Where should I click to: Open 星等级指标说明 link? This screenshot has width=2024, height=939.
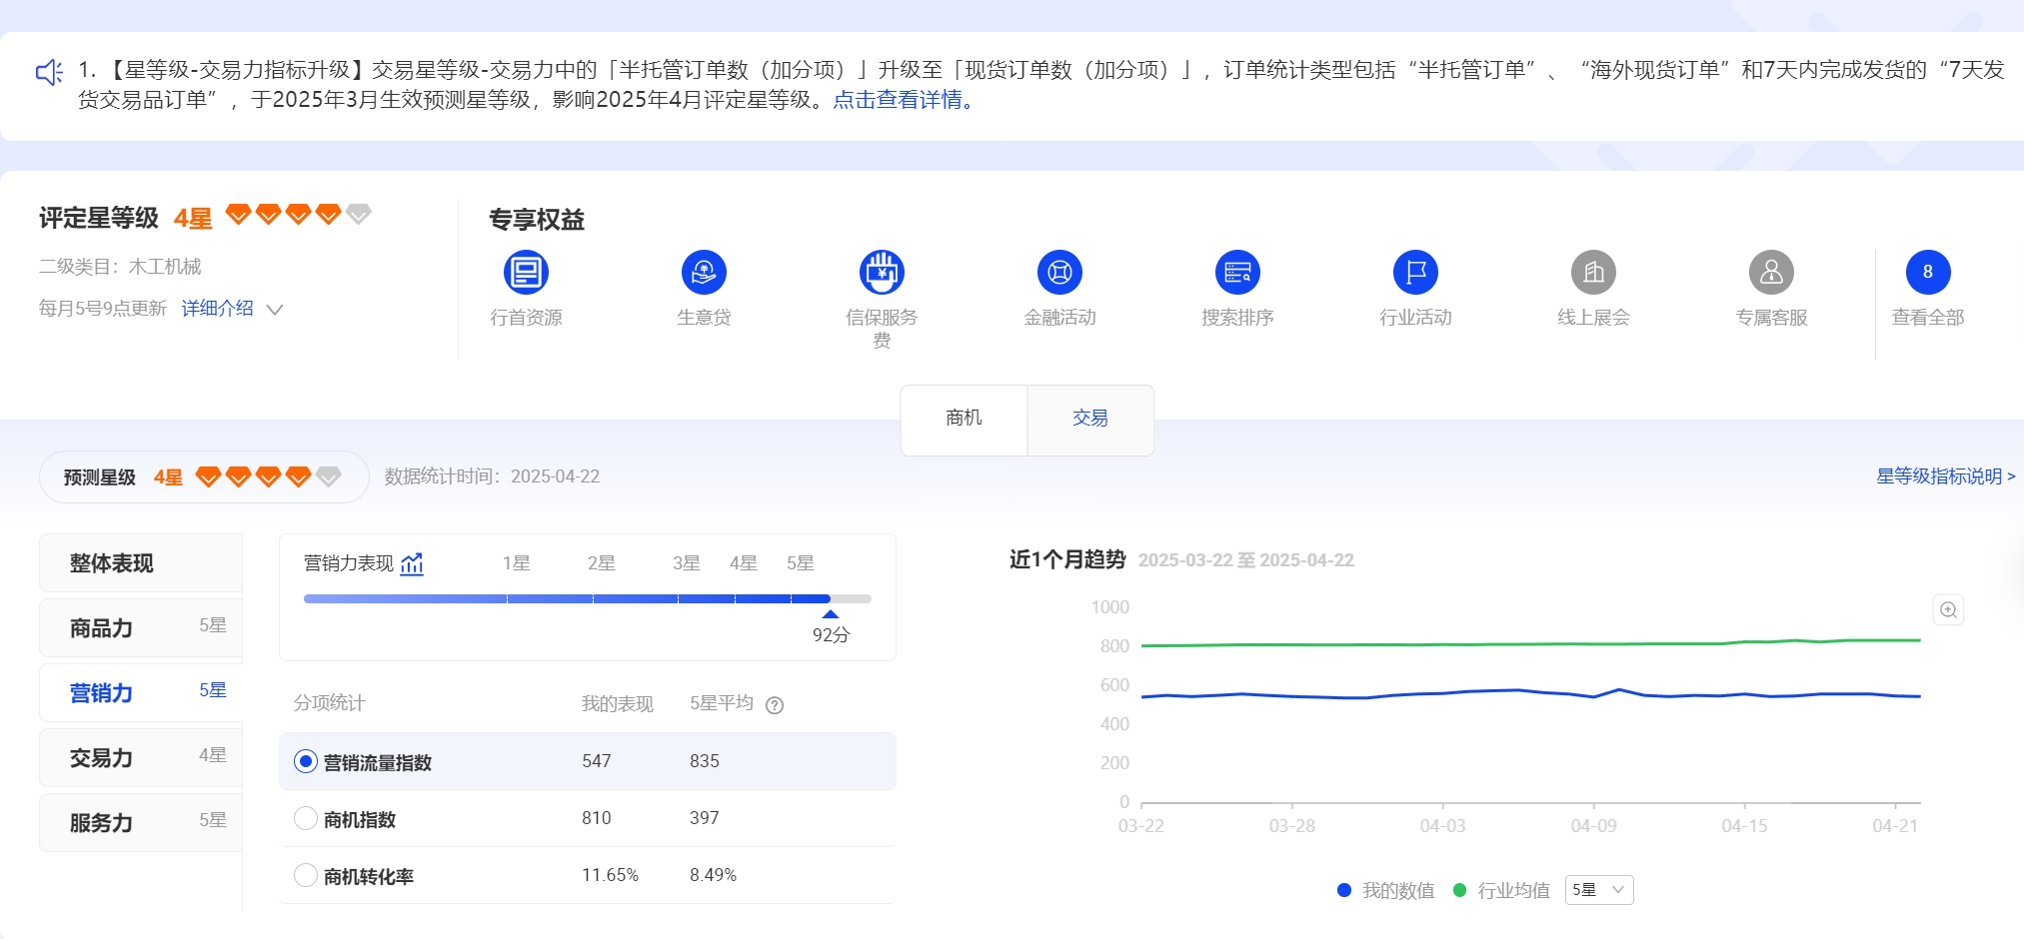[1944, 476]
